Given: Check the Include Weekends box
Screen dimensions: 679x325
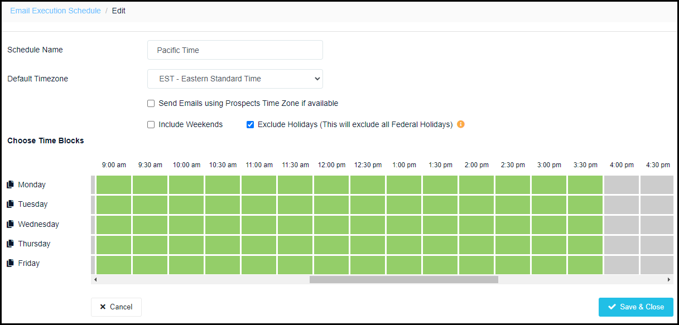Looking at the screenshot, I should 151,124.
